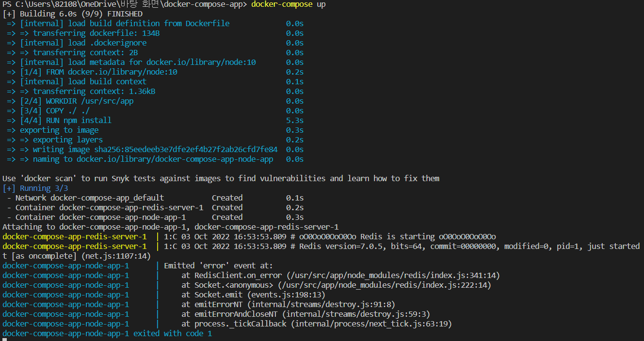Click 'load metadata for docker.io/library/node:10' line
This screenshot has height=341, width=644.
point(155,62)
